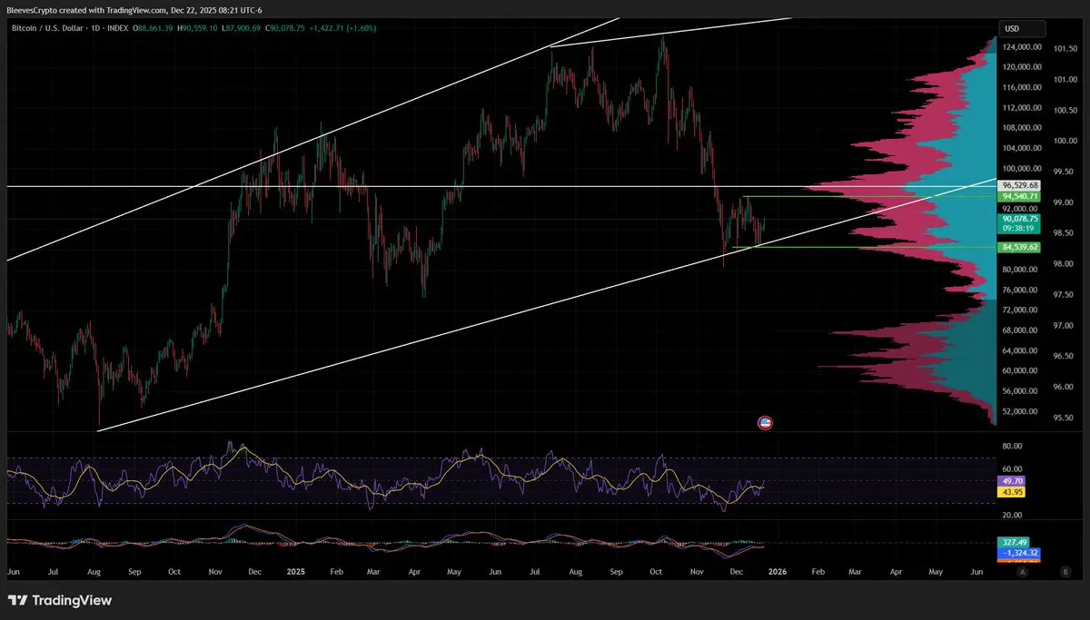Click the 09:38:19 bar countdown timer
1090x620 pixels.
coord(1017,229)
